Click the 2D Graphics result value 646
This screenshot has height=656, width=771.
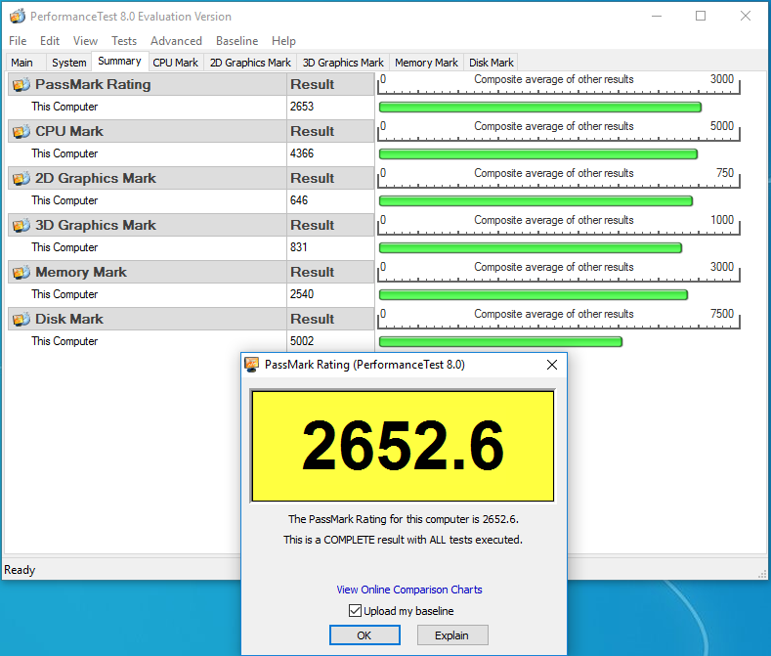coord(299,200)
